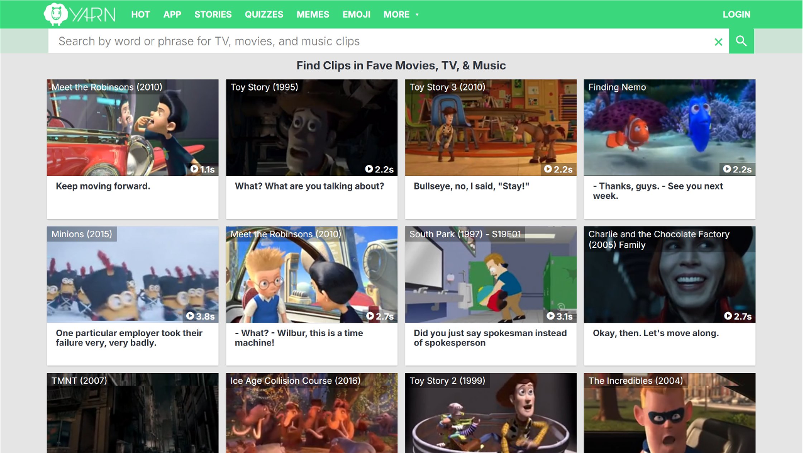Open the Minions (2015) clip thumbnail

click(133, 275)
